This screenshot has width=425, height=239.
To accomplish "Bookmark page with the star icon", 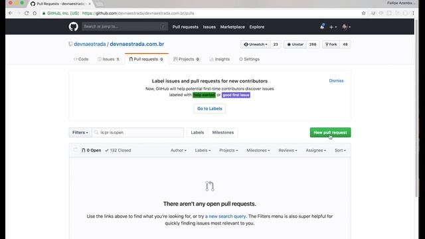I will 363,13.
